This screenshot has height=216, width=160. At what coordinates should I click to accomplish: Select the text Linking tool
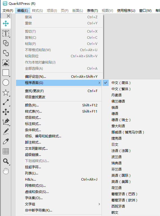[6, 43]
